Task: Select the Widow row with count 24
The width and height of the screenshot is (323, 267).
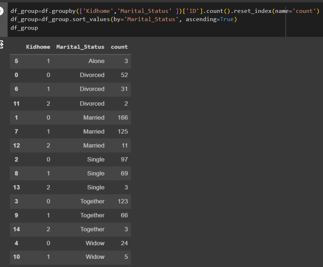Action: click(70, 243)
